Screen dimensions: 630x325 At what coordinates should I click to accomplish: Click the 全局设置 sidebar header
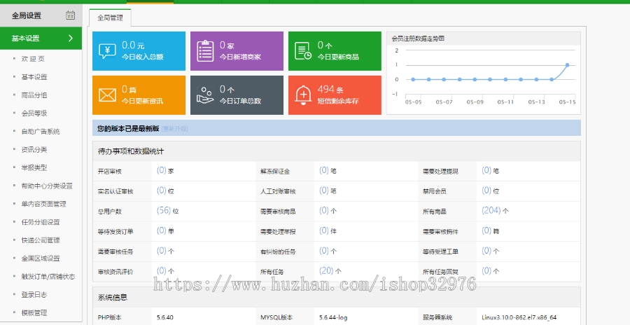click(41, 15)
